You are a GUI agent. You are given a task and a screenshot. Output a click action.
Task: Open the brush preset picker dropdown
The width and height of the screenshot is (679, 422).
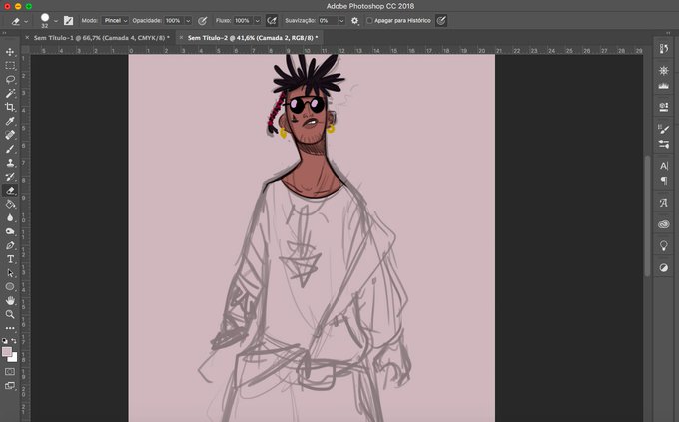56,21
